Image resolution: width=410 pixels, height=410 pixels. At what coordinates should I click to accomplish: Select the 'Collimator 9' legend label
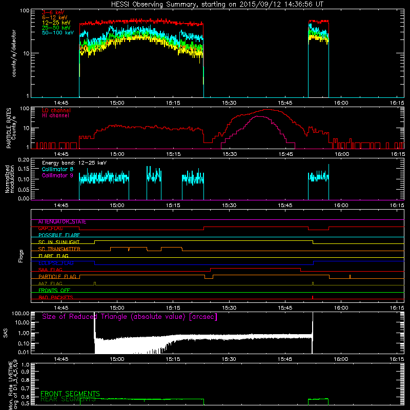coord(57,175)
